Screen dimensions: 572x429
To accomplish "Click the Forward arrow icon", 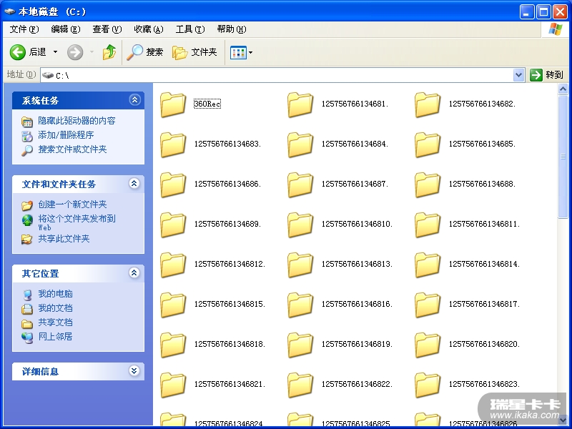I will 75,52.
